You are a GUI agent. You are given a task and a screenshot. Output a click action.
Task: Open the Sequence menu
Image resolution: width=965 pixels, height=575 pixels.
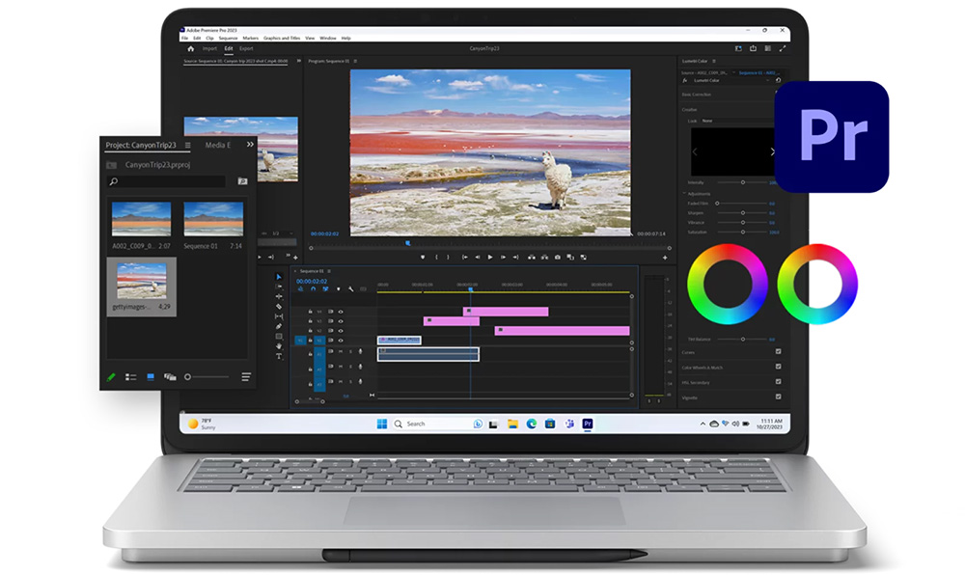click(228, 39)
